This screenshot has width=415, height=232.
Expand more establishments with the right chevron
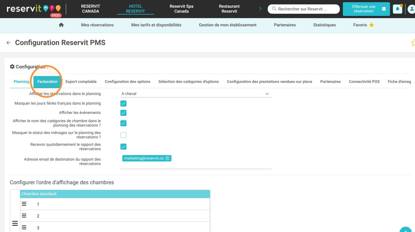click(x=260, y=9)
